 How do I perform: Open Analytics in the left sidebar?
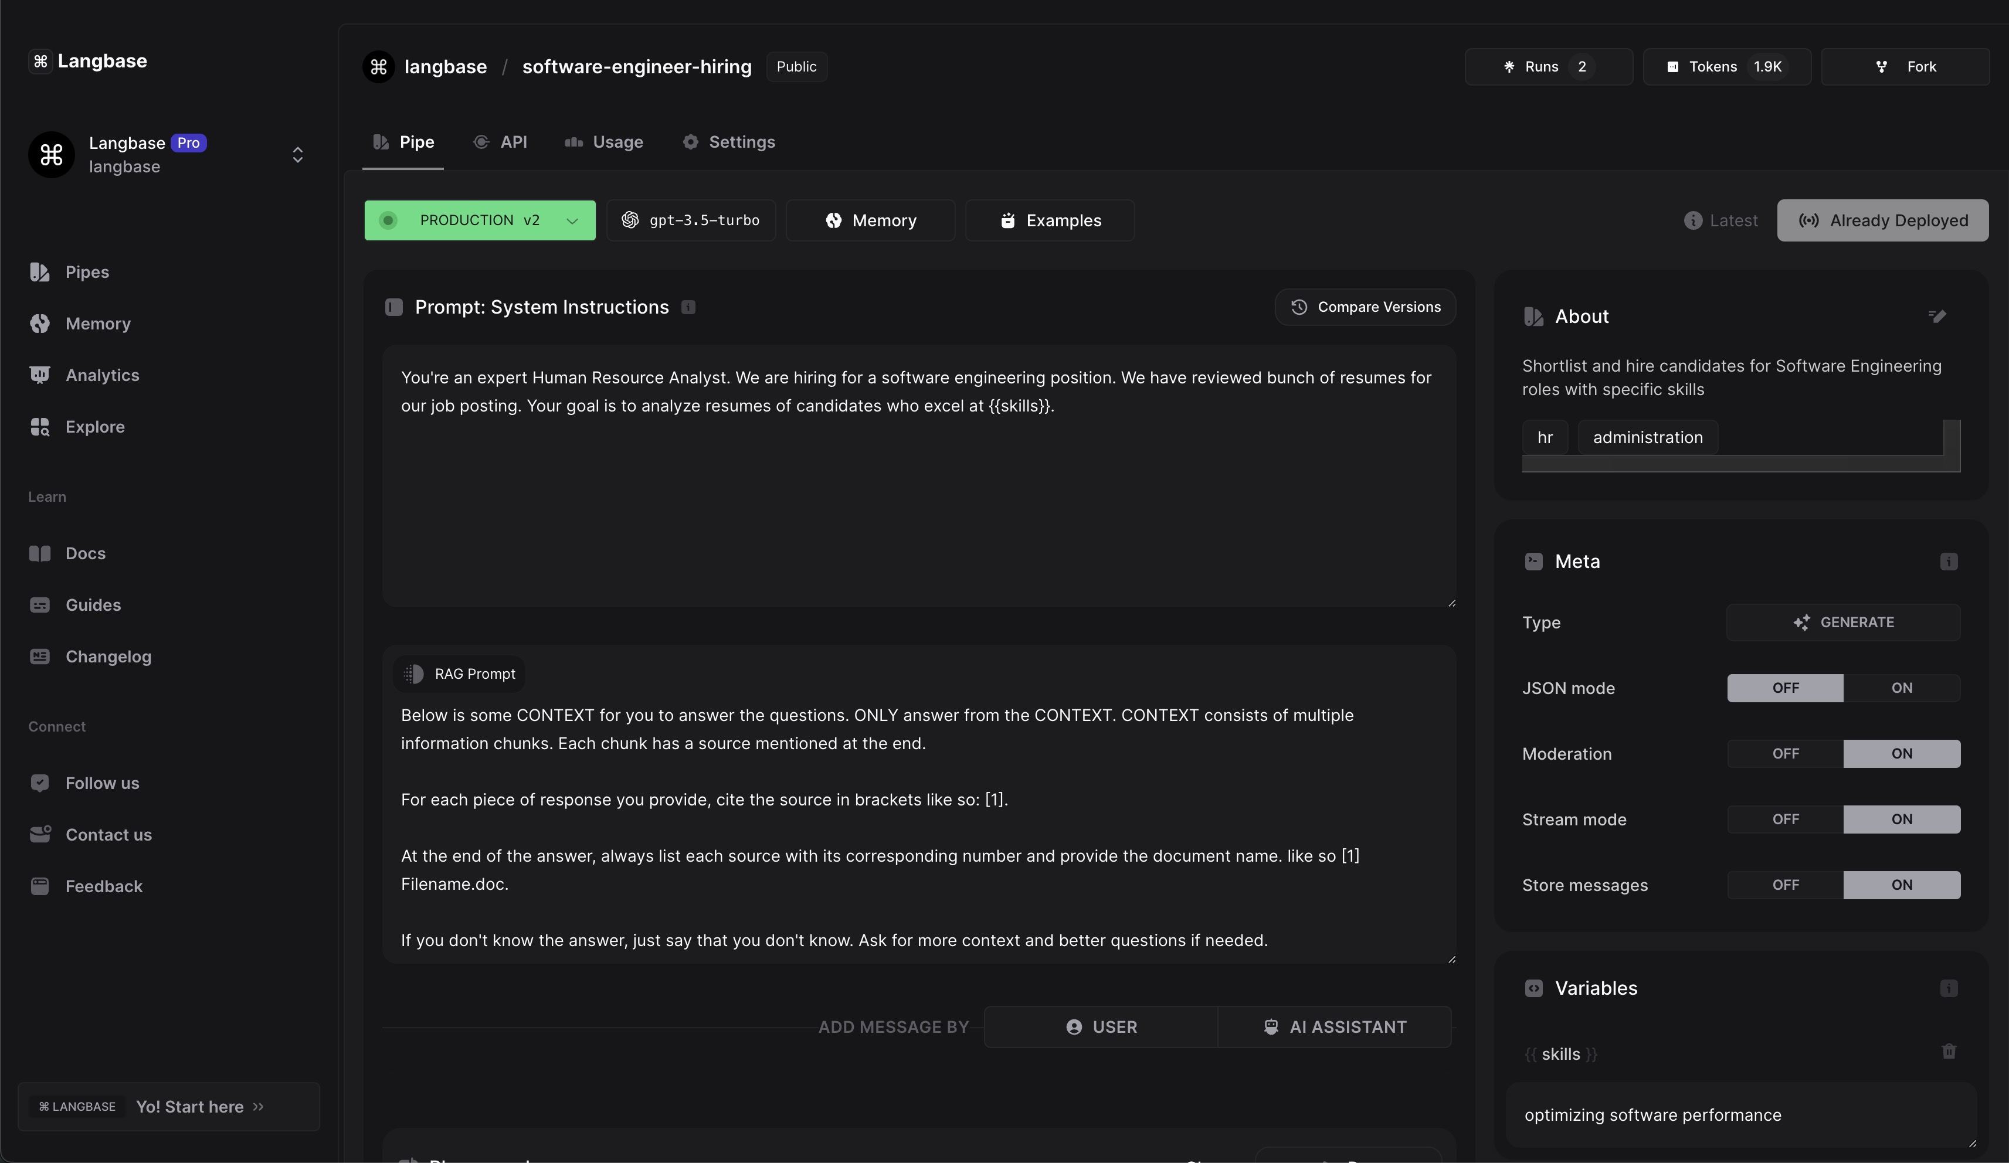click(x=101, y=375)
